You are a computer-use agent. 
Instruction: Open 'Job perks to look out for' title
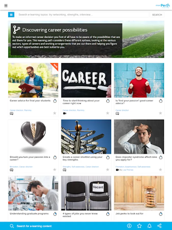pos(129,214)
